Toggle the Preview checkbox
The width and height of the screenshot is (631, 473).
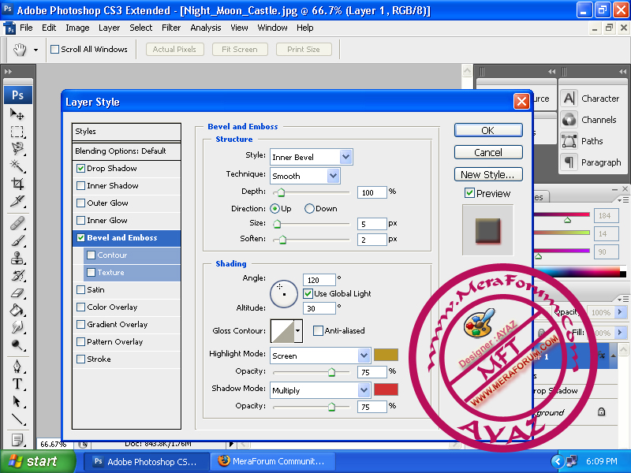(x=469, y=193)
